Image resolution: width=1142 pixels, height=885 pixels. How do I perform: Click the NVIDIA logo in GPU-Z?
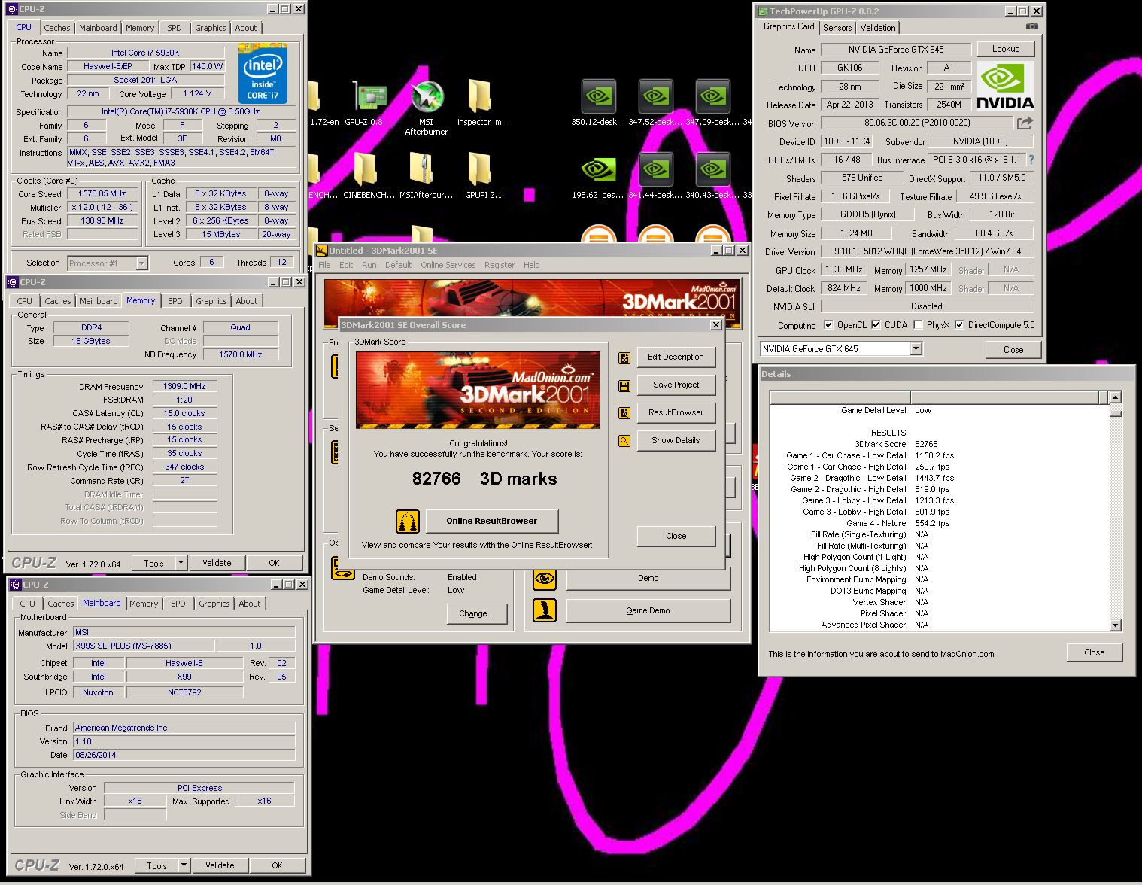(x=1005, y=88)
